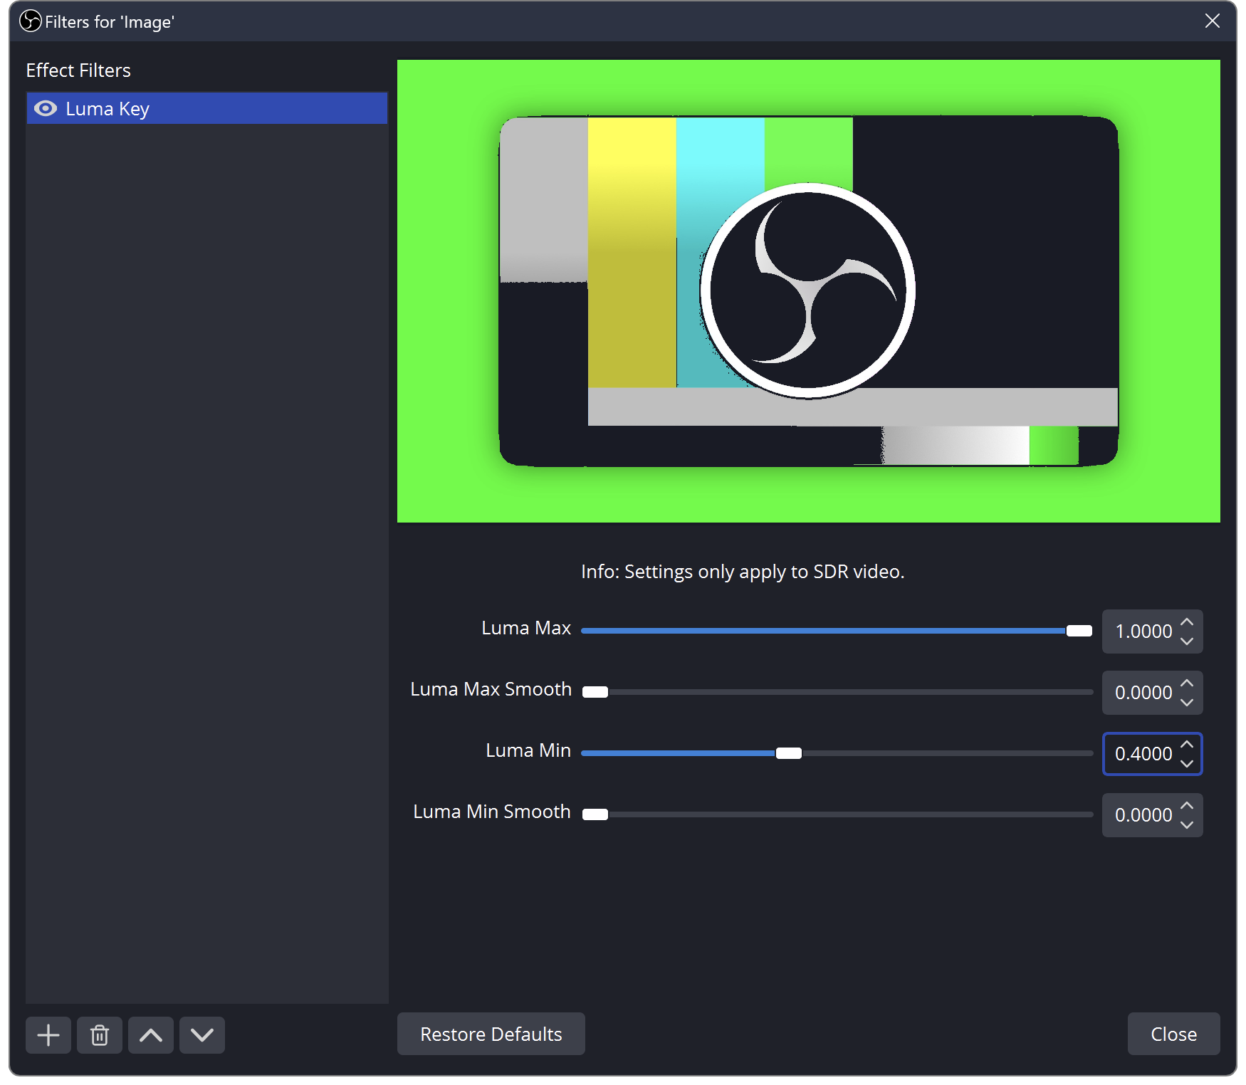Decrement Luma Max Smooth value

tap(1187, 702)
